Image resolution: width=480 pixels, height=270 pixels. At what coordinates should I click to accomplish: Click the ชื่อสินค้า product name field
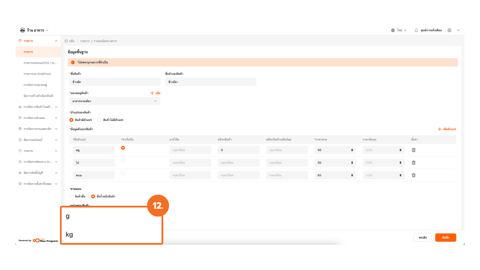115,82
